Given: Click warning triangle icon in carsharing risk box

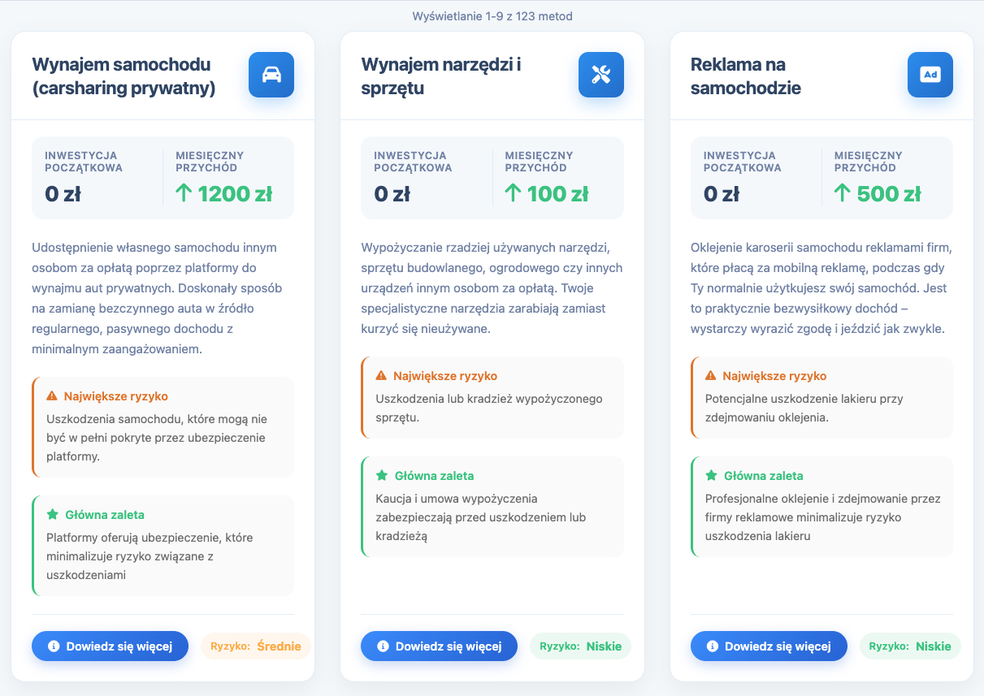Looking at the screenshot, I should point(53,396).
